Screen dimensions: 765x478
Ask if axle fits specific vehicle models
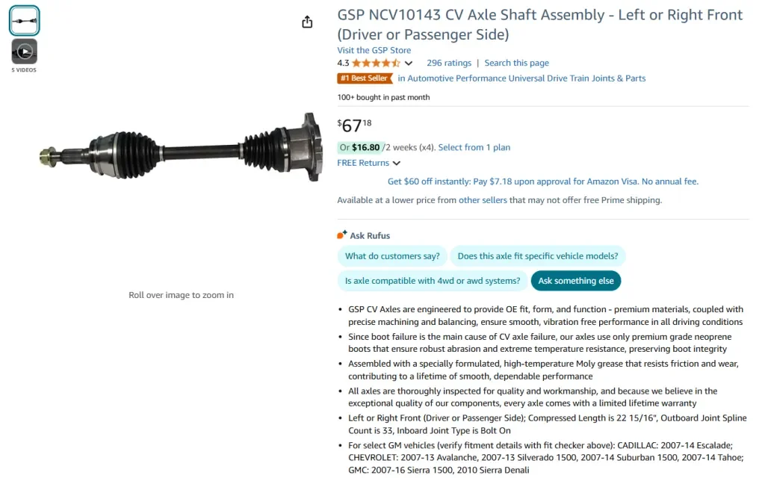point(539,255)
